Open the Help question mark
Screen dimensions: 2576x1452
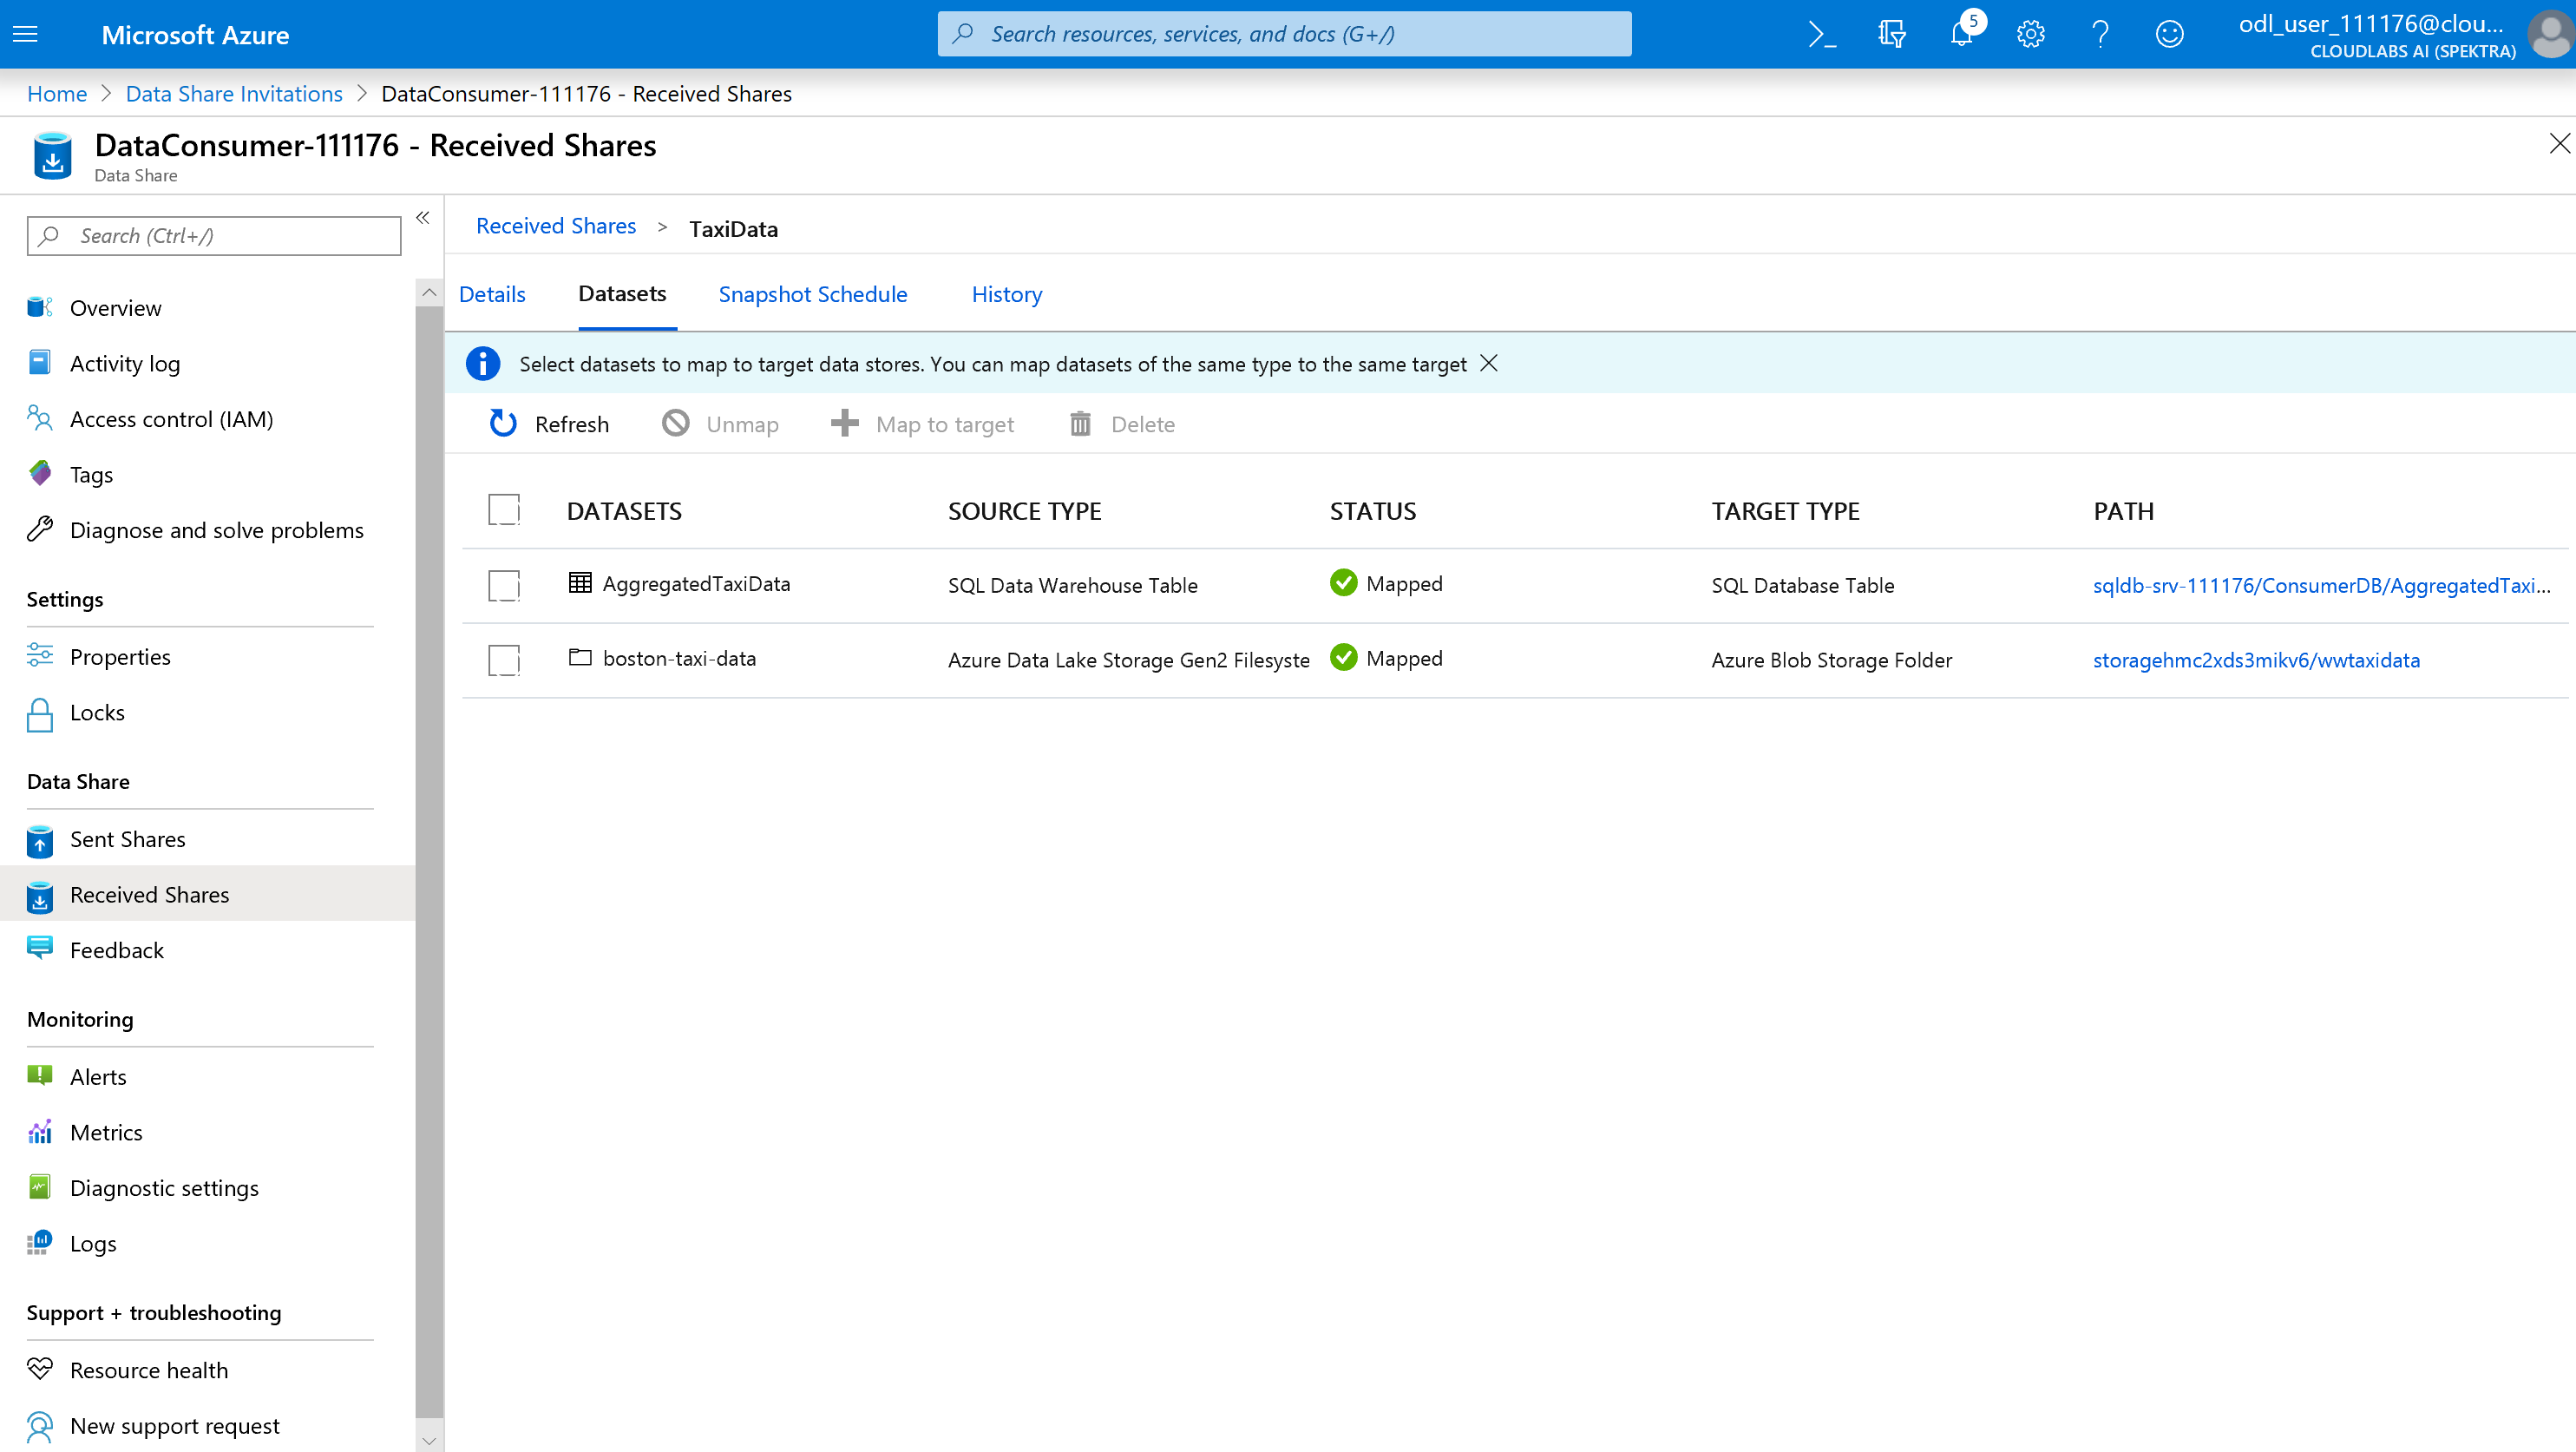2100,34
